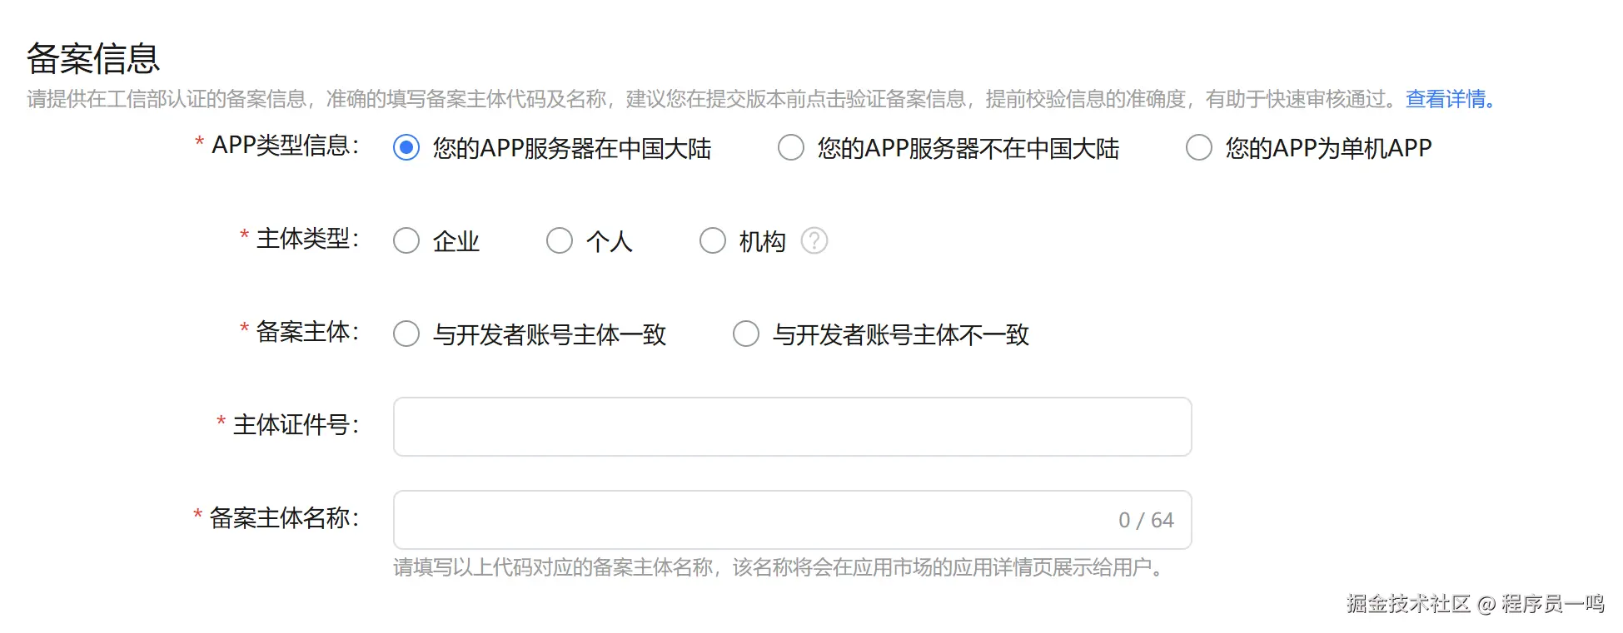The width and height of the screenshot is (1623, 633).
Task: Select 您的APP为单机APP radio button
Action: pos(1199,148)
